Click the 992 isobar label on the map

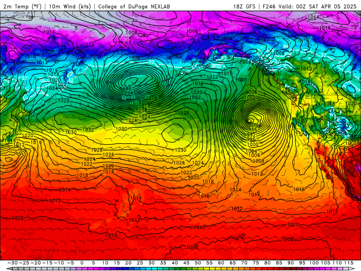click(x=251, y=135)
